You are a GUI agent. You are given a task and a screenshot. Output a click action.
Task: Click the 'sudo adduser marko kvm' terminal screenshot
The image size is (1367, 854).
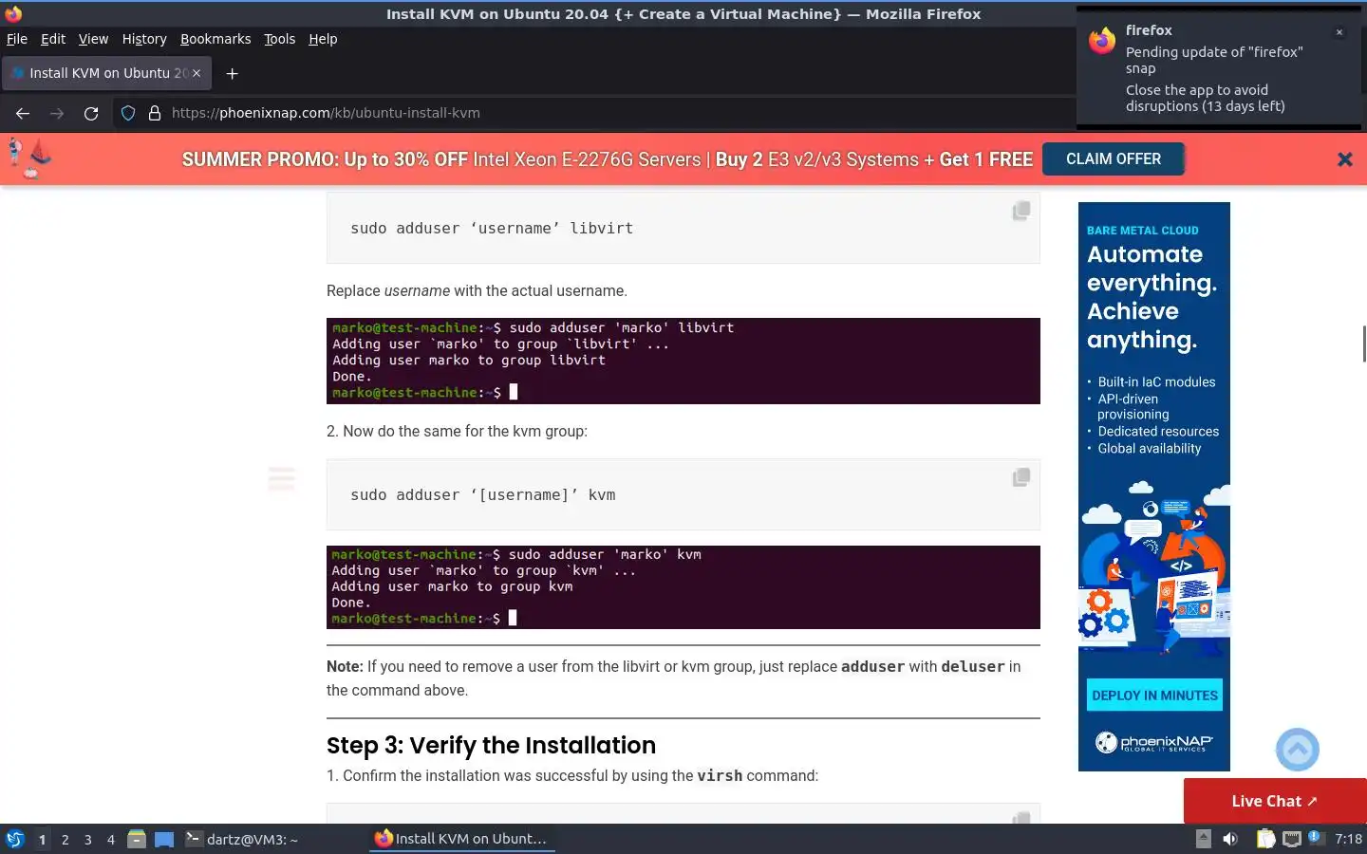coord(683,587)
